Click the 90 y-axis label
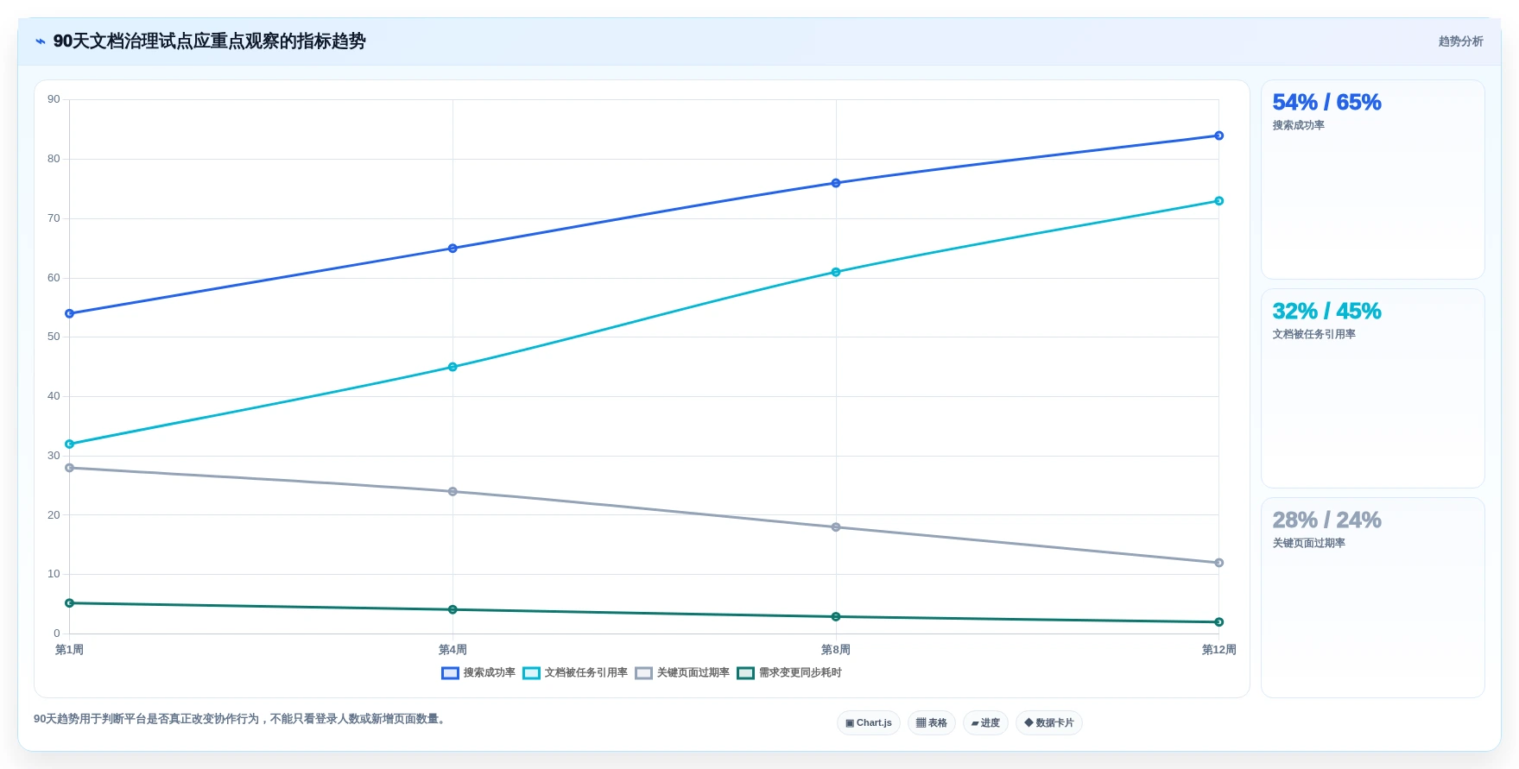The image size is (1519, 769). 54,99
